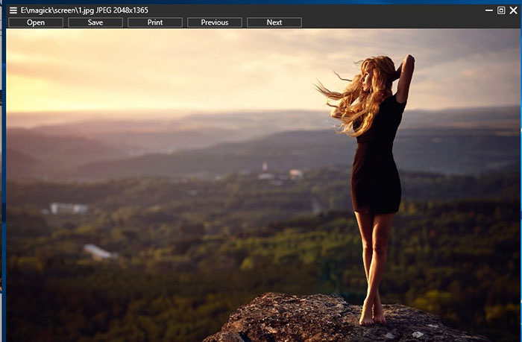Image resolution: width=522 pixels, height=342 pixels.
Task: Click the Open button
Action: [x=36, y=22]
